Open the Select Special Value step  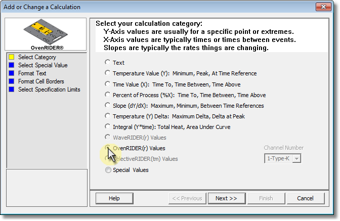point(42,65)
